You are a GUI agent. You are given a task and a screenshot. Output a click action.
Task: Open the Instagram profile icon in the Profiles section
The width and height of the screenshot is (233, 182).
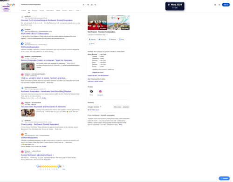100,92
